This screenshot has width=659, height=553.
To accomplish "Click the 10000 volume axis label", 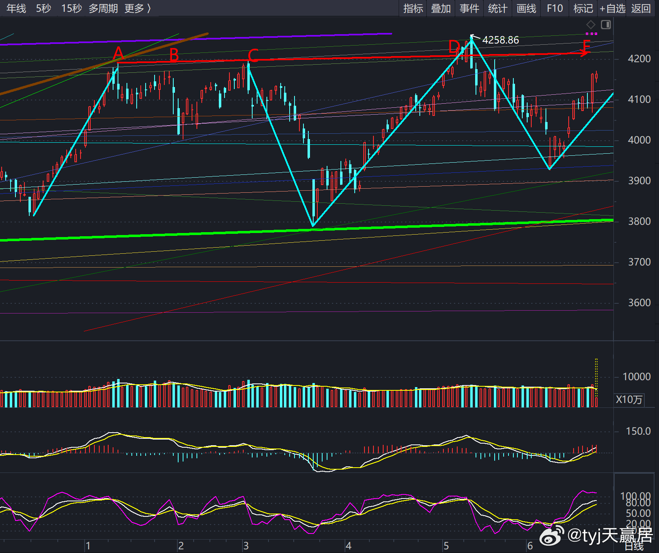I will (637, 377).
